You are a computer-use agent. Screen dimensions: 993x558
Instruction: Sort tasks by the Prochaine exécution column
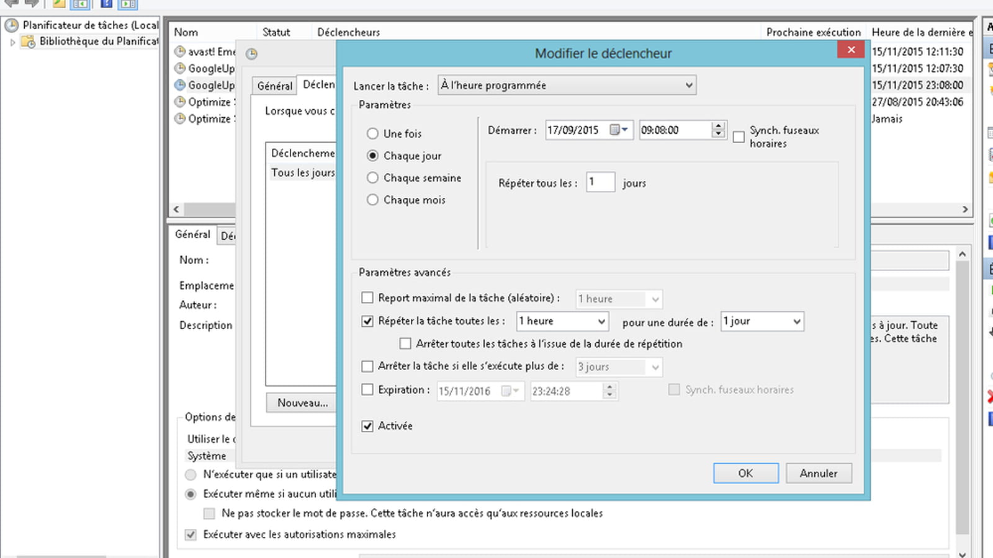(x=814, y=32)
